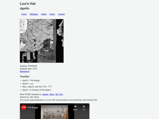Viewport: 159px width, 119px height.
Task: Select the Macc, dgoHn, and Nic TVG - TTT track entry
Action: coord(37,87)
